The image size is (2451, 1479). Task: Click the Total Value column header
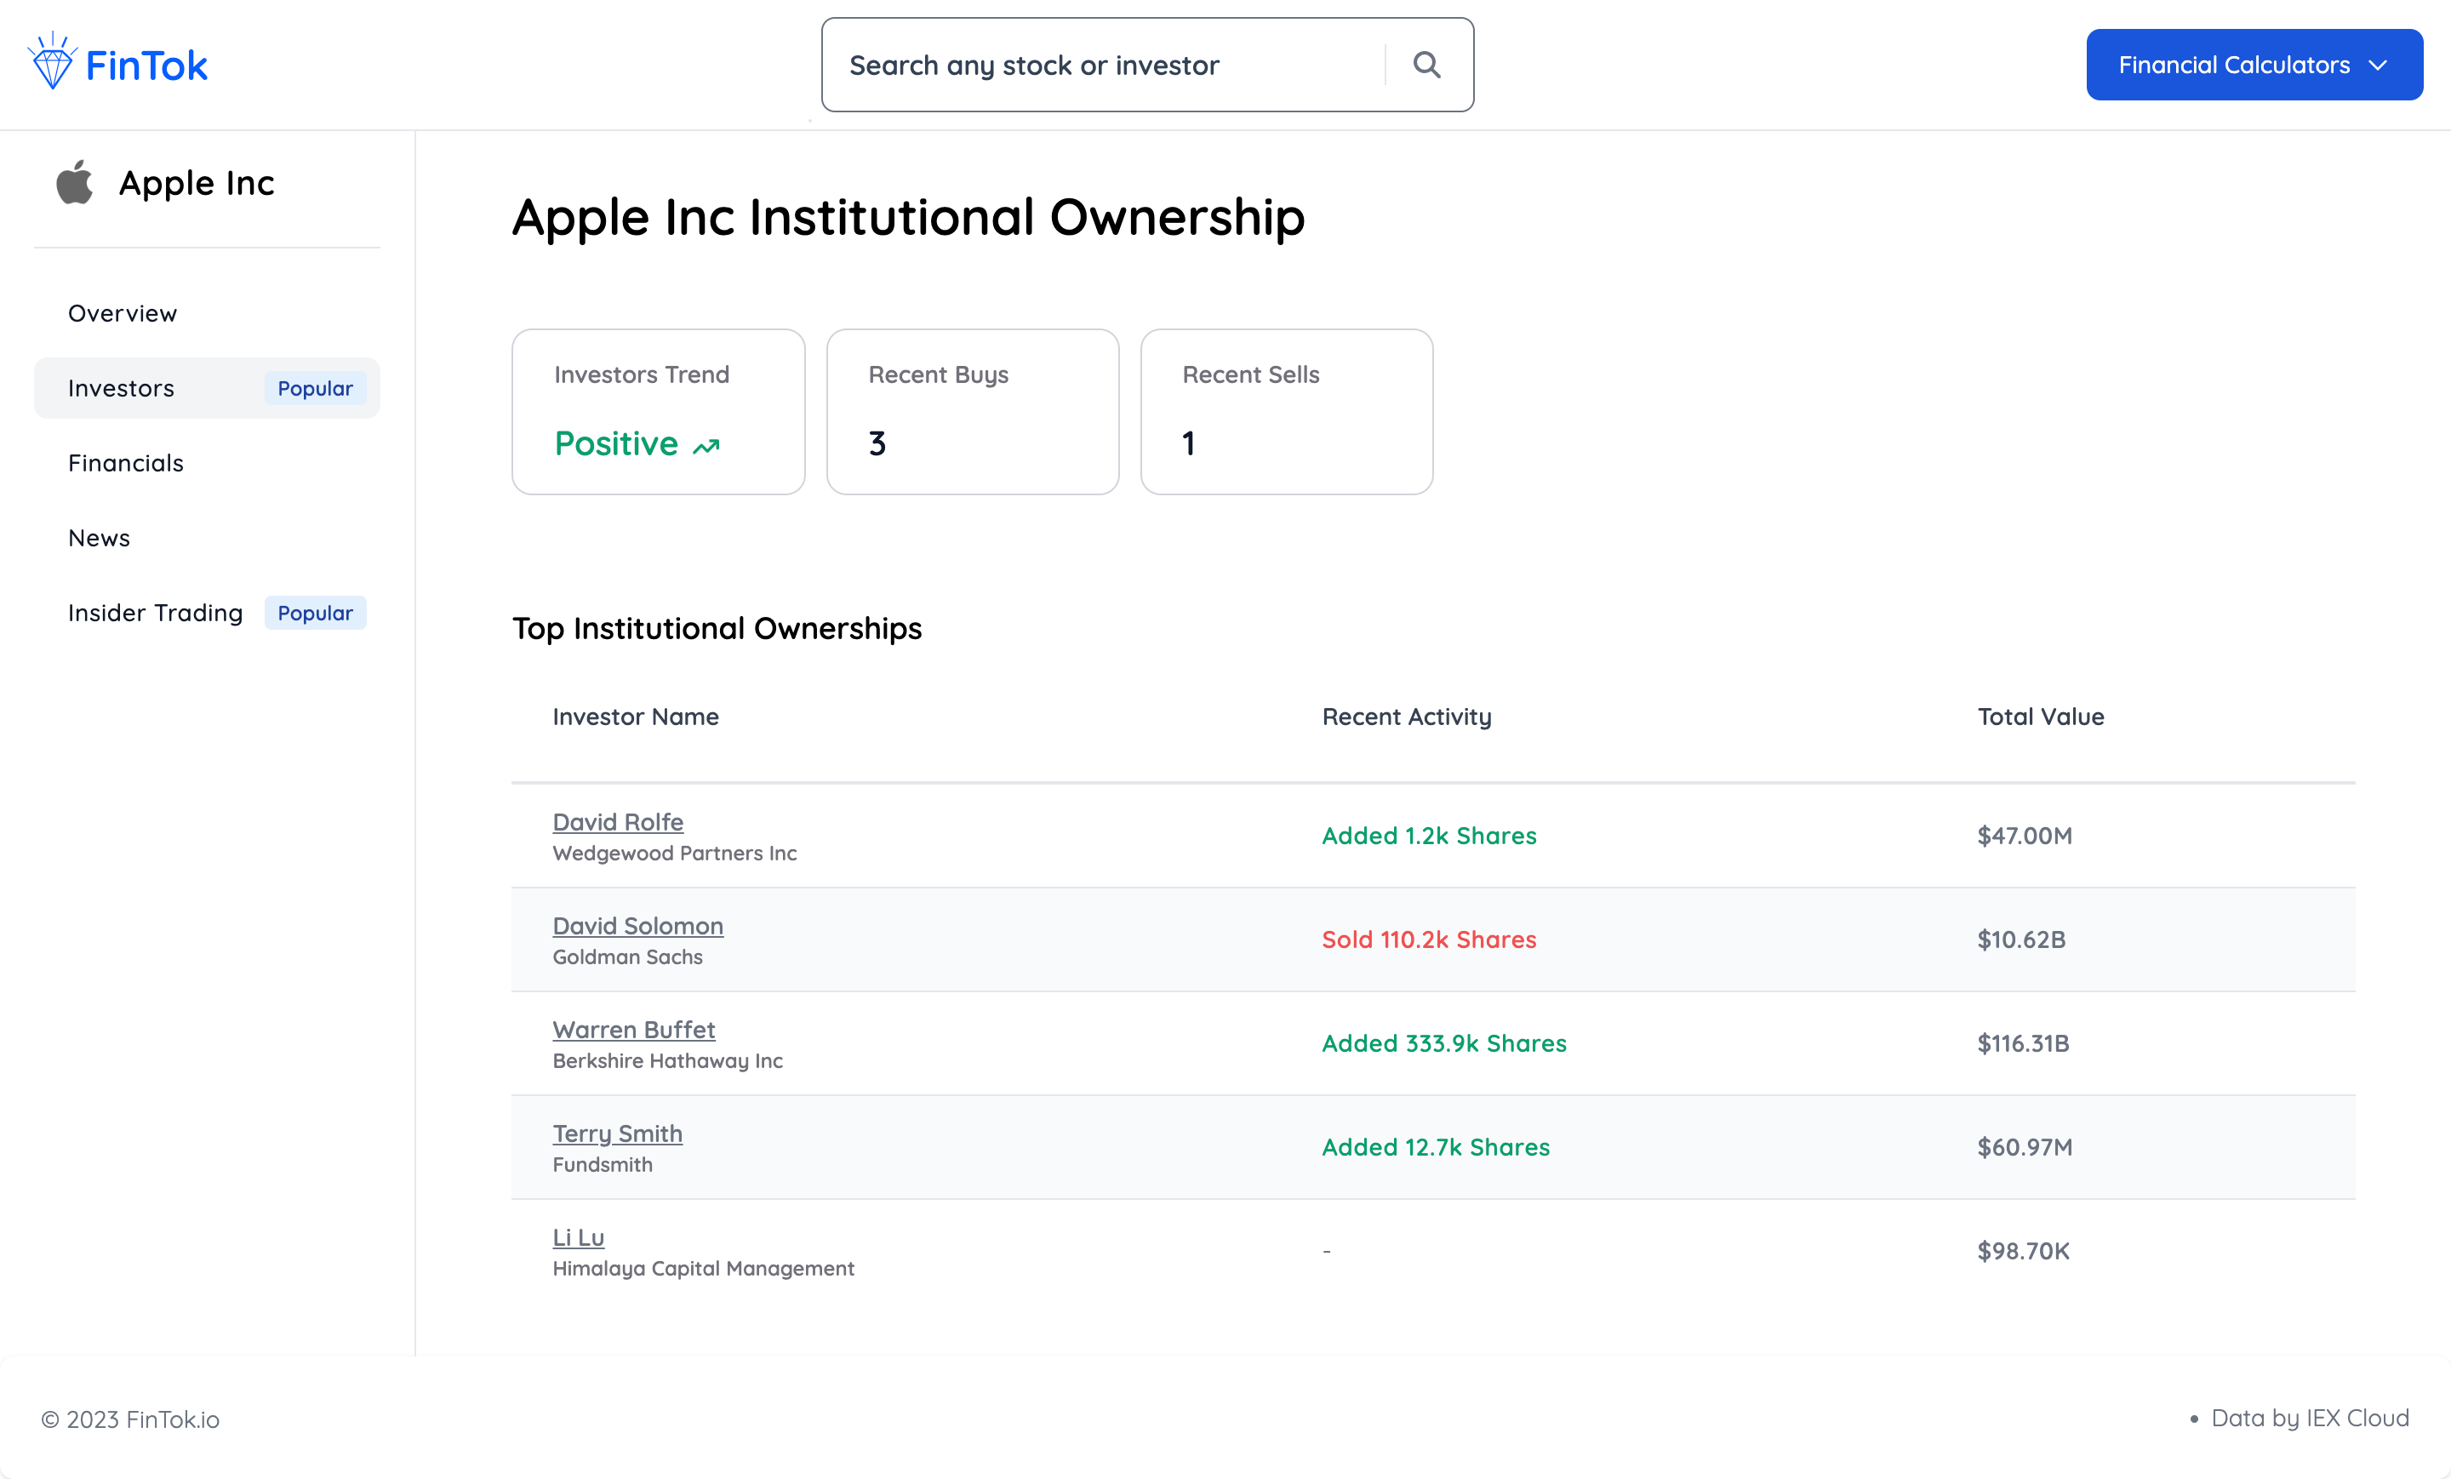pos(2040,717)
